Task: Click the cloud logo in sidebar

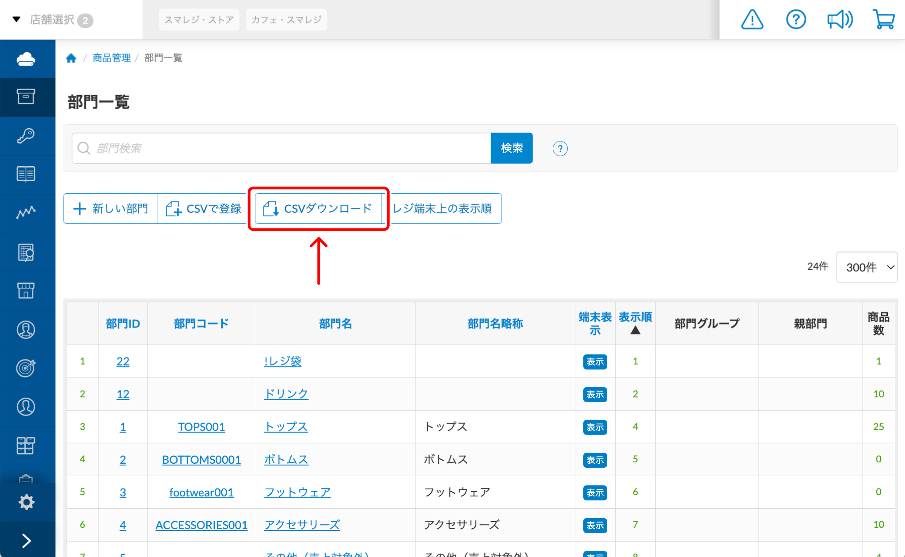Action: click(26, 59)
